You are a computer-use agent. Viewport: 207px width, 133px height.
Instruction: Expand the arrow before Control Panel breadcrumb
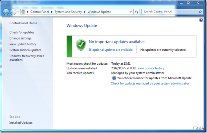27,12
